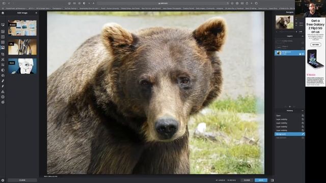This screenshot has width=326, height=183.
Task: Click the add-layer plus below Layers list
Action: [290, 107]
